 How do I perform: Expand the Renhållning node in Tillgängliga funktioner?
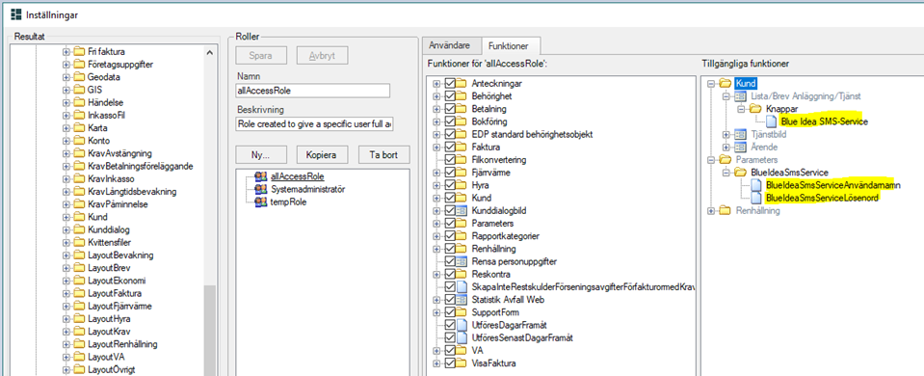712,211
